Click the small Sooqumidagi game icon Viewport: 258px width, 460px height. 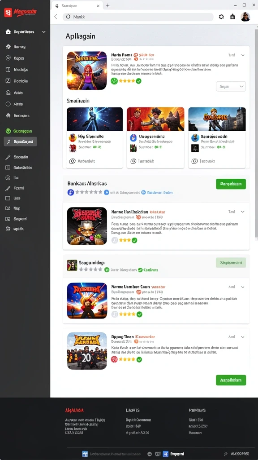[x=72, y=265]
